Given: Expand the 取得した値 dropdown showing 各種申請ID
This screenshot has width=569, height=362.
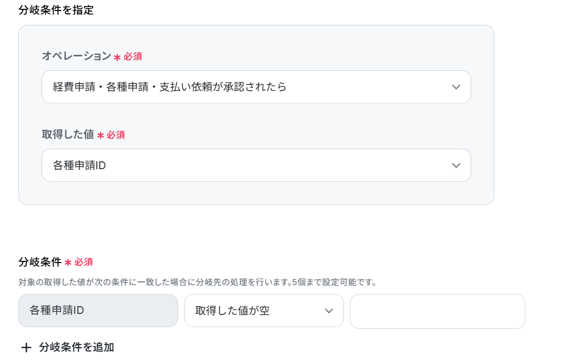Looking at the screenshot, I should 256,165.
